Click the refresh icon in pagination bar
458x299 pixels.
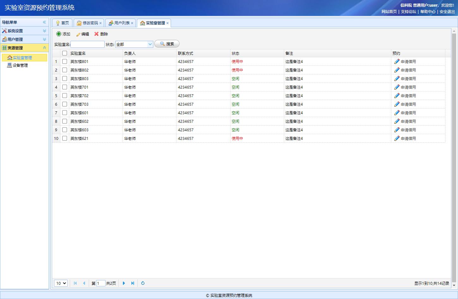(x=143, y=283)
